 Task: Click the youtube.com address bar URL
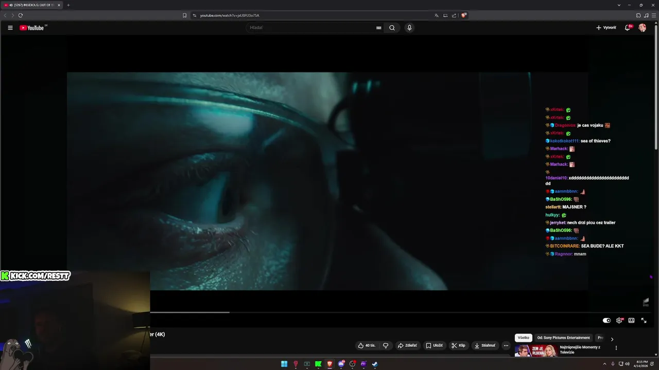pos(229,15)
